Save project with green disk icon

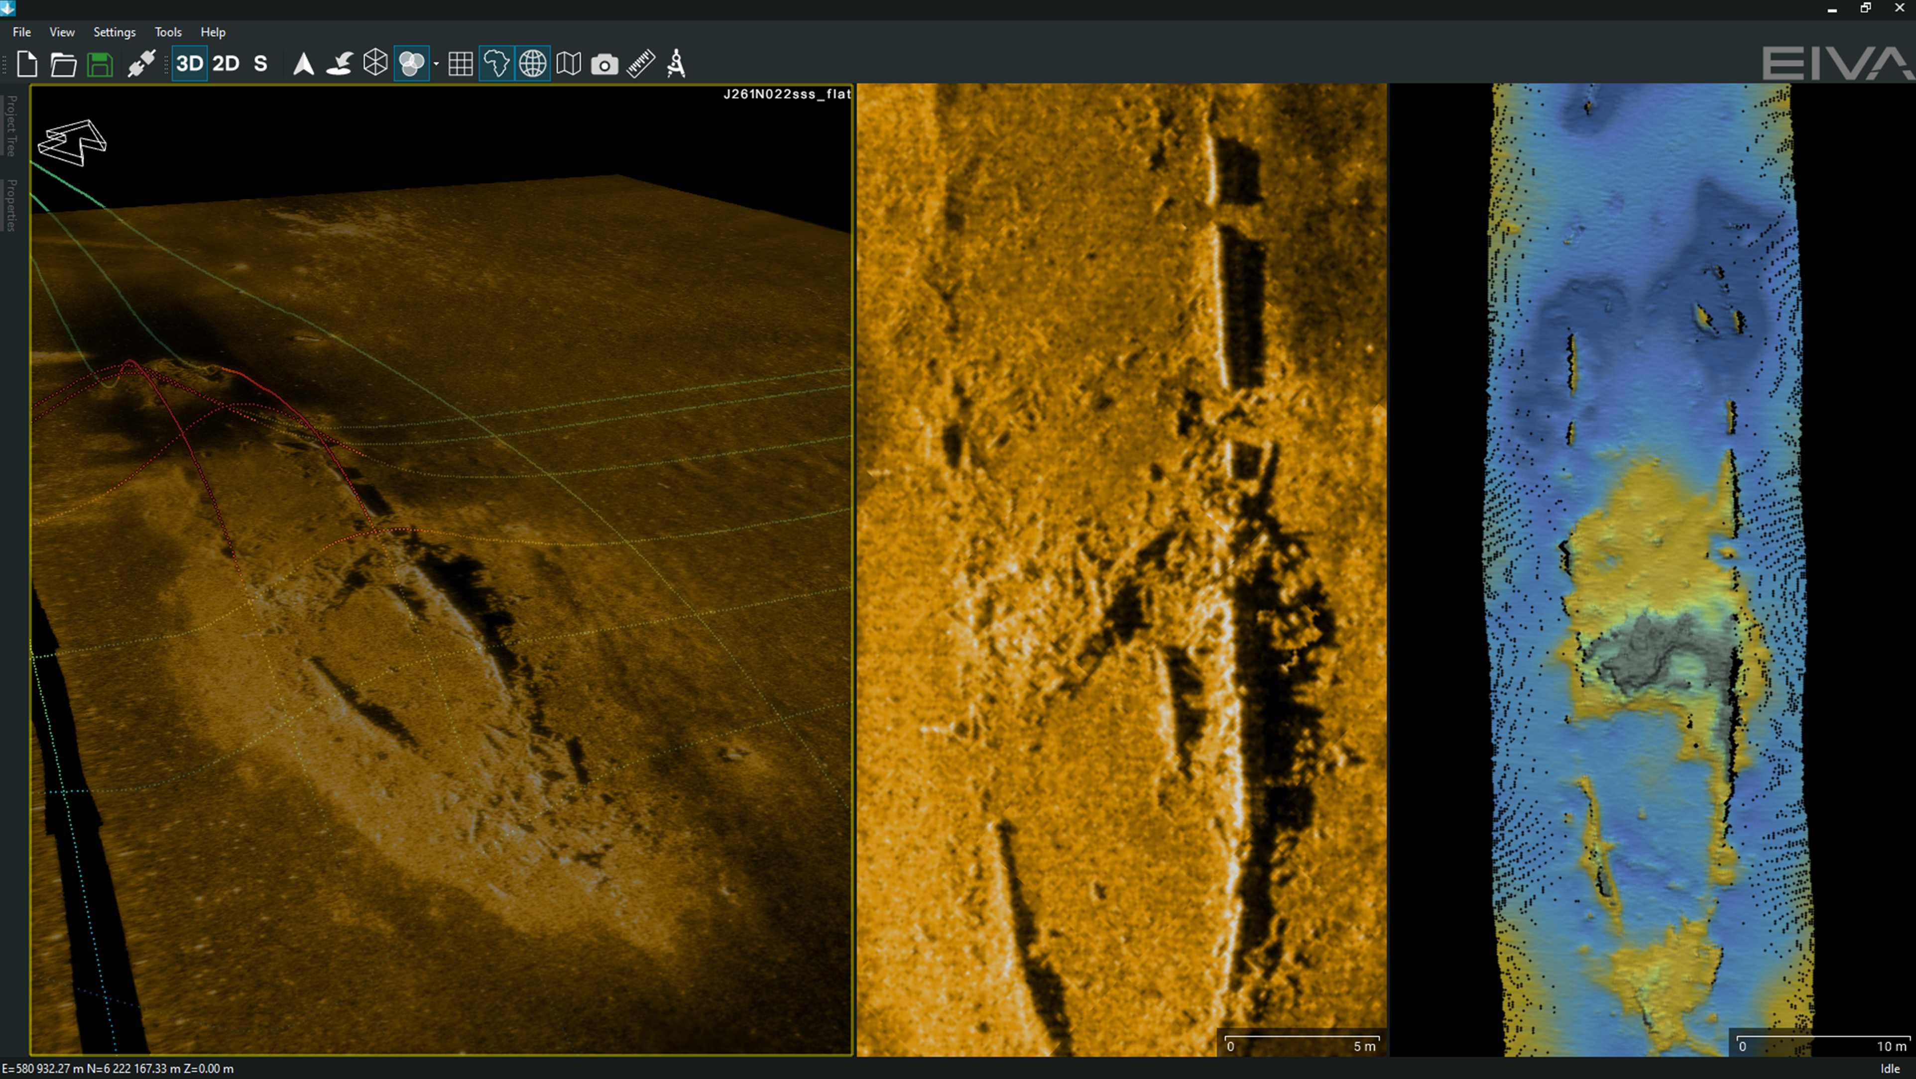pos(100,64)
